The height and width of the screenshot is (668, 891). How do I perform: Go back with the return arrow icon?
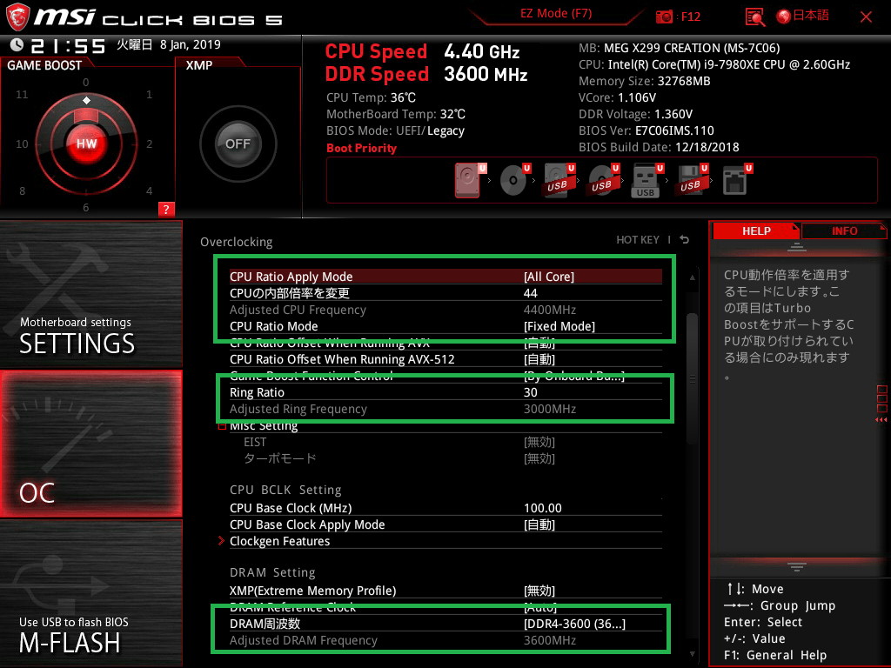tap(684, 240)
